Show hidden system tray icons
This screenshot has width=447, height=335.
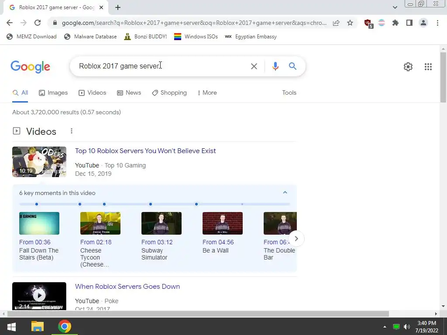[385, 327]
